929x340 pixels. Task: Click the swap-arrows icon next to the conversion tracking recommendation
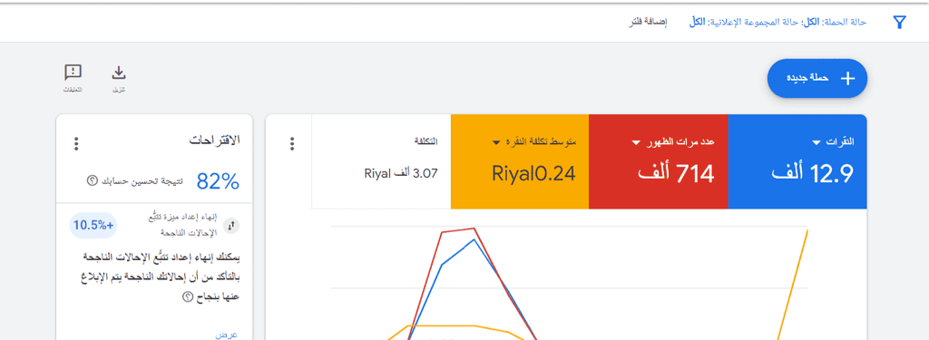[x=231, y=225]
